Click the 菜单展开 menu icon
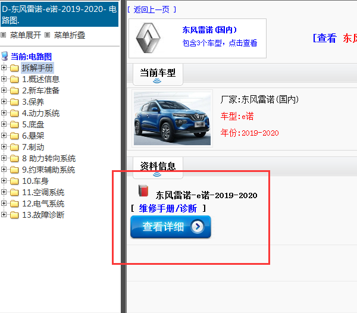 3,35
